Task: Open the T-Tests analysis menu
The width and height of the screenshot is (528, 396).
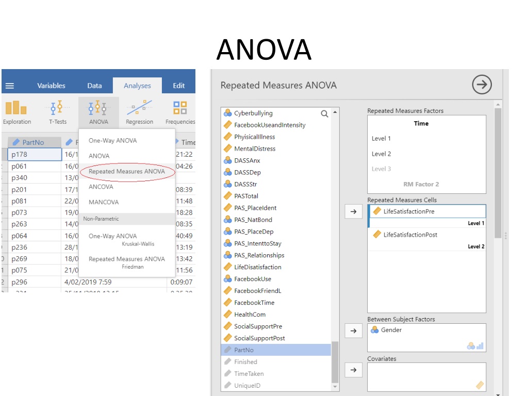Action: click(x=58, y=112)
